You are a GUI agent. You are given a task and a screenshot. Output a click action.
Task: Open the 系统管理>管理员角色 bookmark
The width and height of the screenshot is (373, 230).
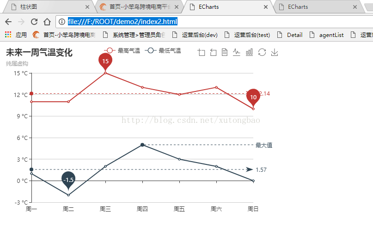(134, 35)
